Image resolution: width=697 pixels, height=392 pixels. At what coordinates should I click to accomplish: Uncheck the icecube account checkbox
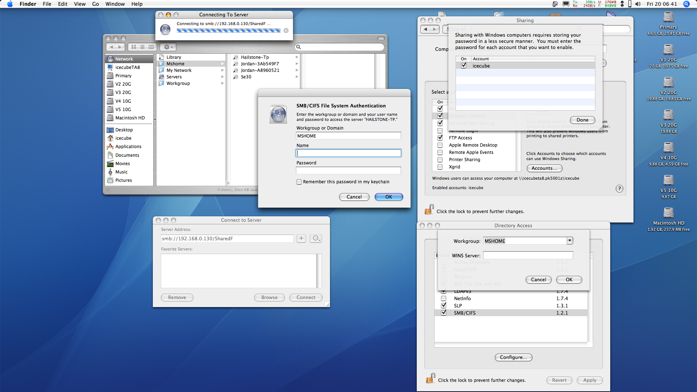(x=464, y=66)
